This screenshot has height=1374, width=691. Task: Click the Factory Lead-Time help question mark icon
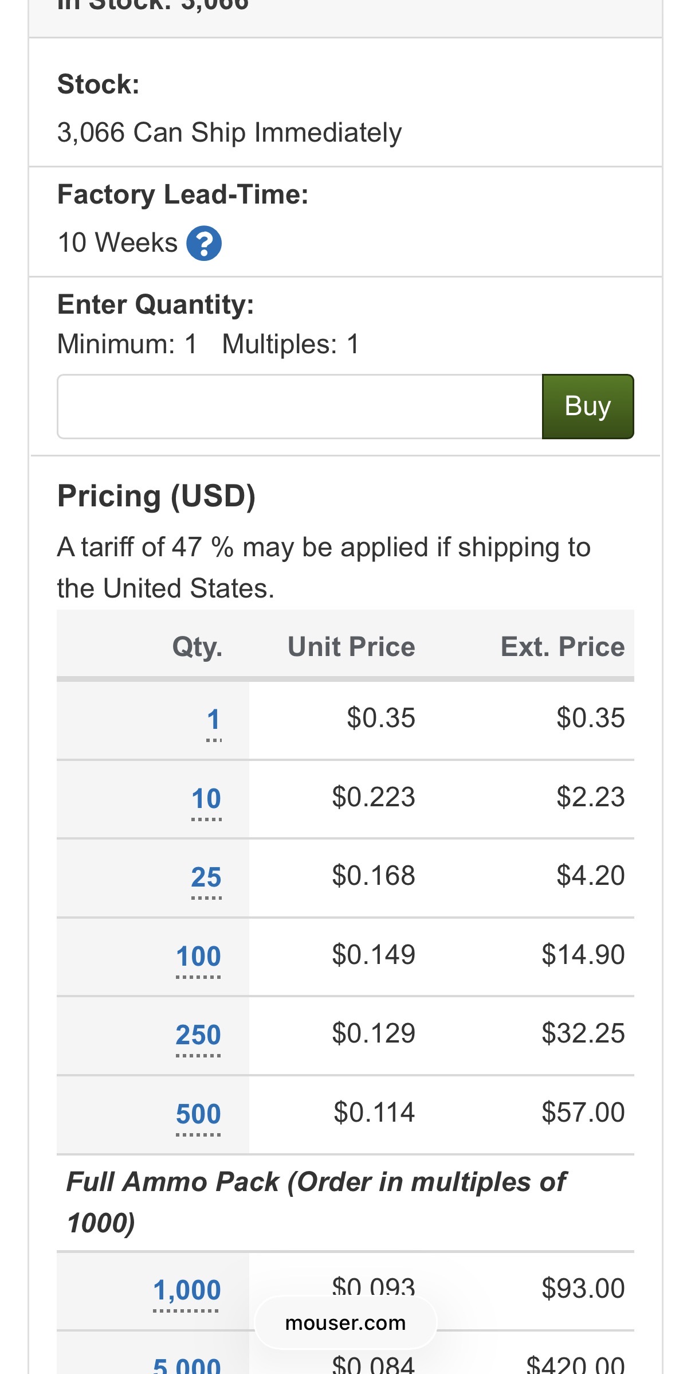point(204,244)
